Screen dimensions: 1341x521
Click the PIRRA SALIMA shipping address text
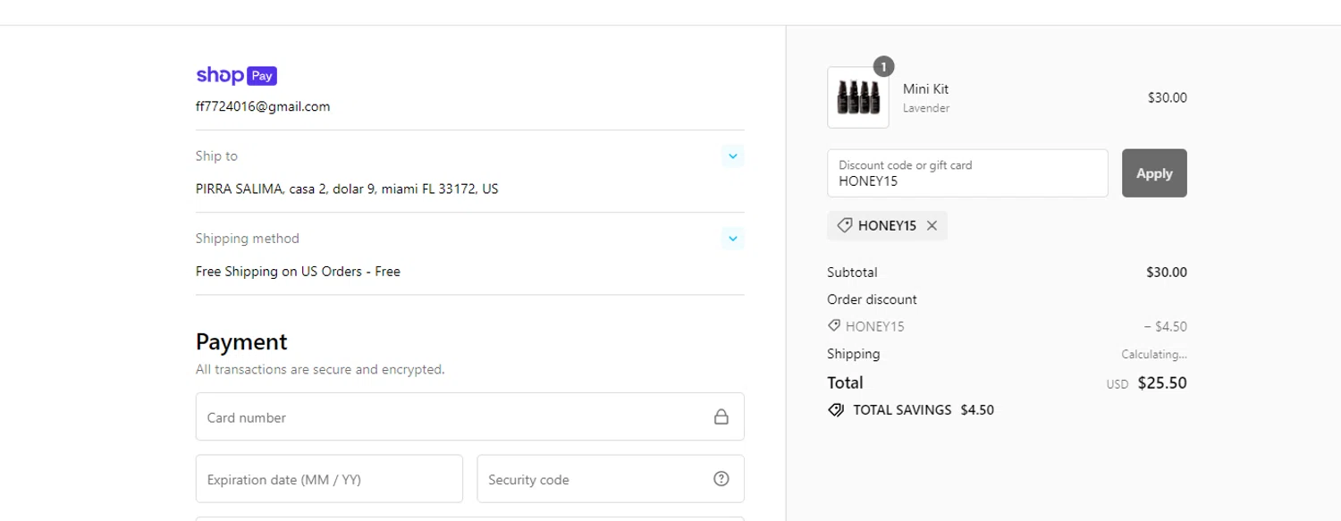[x=347, y=189]
